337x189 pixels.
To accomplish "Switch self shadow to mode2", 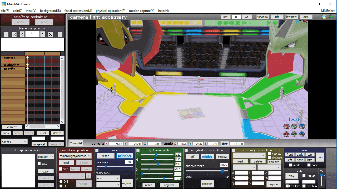I will click(x=222, y=157).
